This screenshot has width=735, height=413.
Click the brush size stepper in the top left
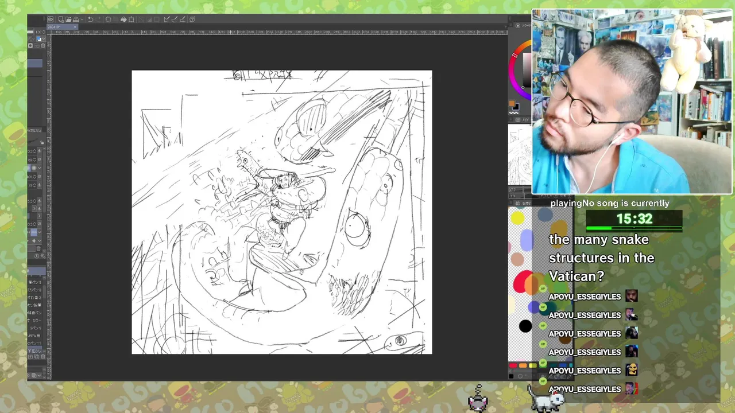point(44,32)
